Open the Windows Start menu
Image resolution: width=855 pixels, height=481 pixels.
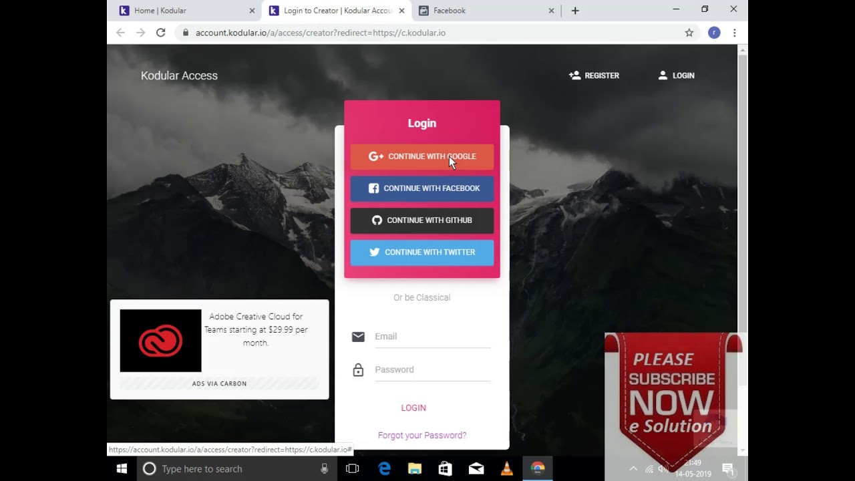tap(122, 469)
